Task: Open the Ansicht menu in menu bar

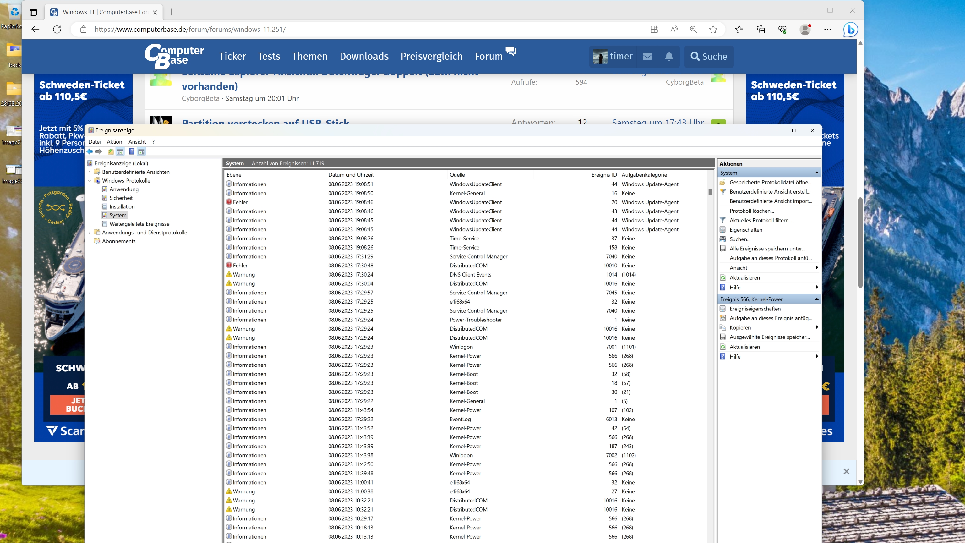Action: (137, 142)
